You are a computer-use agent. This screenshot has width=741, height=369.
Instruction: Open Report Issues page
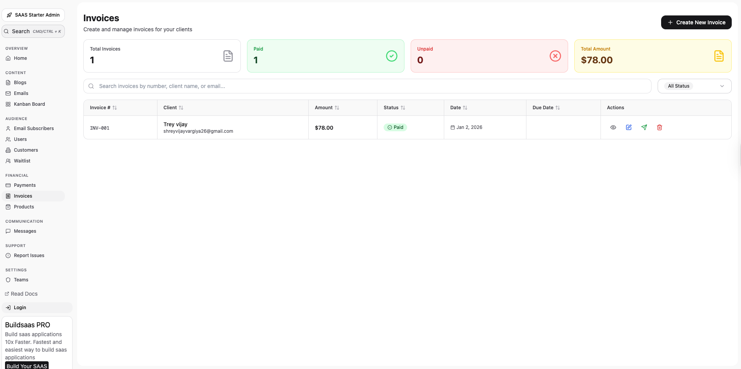33,256
